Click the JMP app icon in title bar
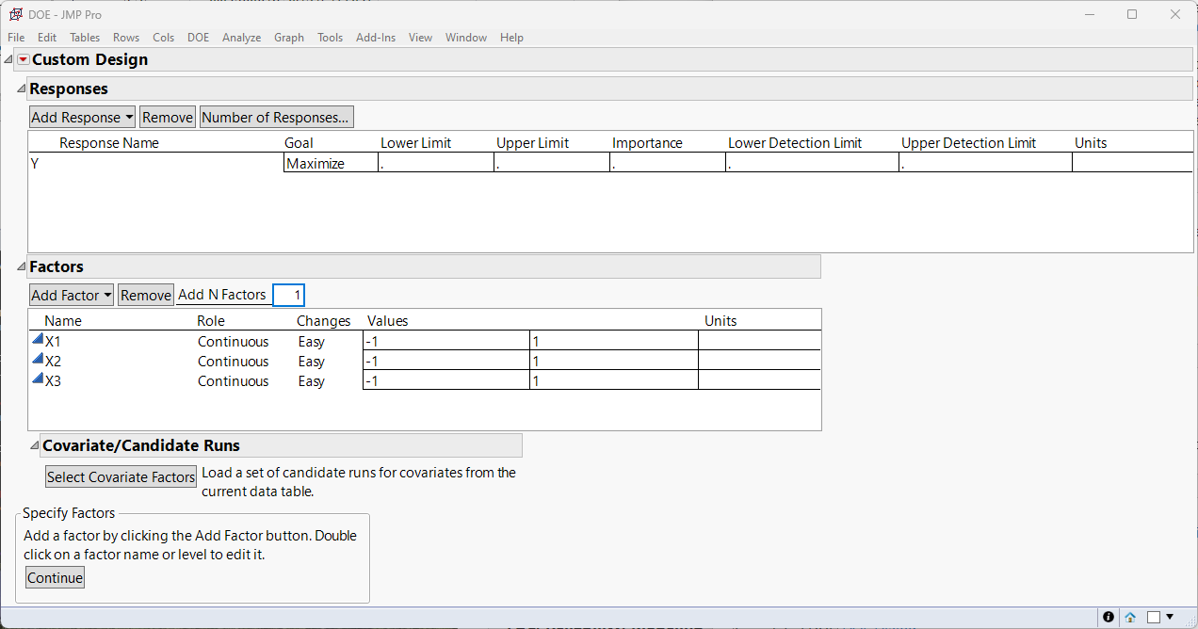Viewport: 1198px width, 629px height. point(15,14)
